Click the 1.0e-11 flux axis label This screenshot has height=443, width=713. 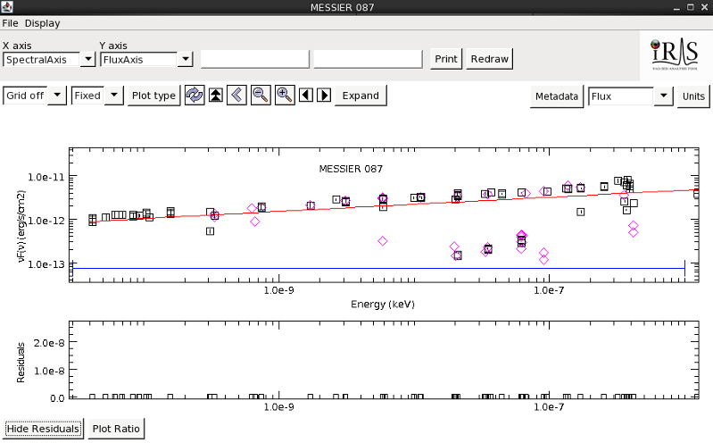coord(46,177)
